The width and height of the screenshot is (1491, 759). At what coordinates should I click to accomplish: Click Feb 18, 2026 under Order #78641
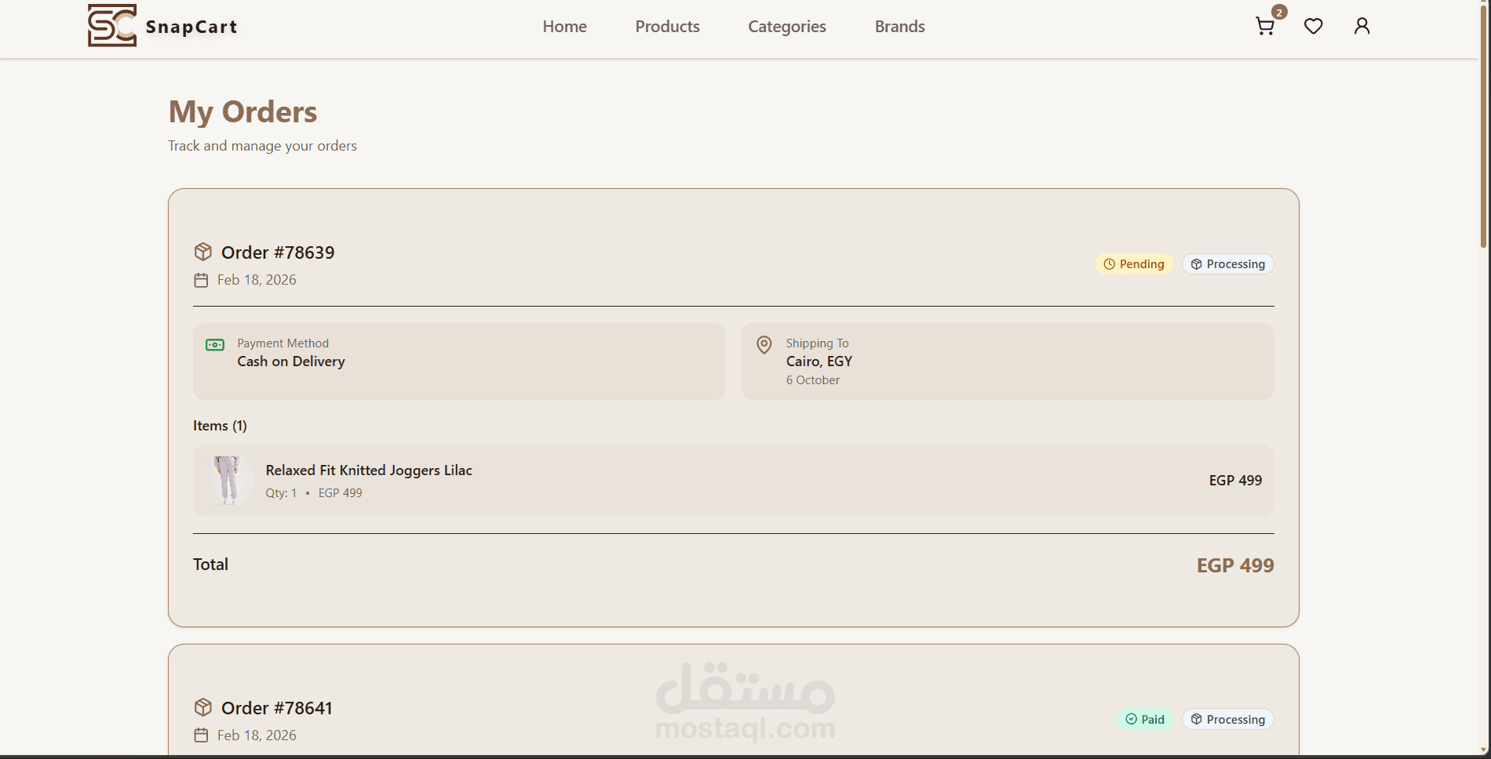257,735
